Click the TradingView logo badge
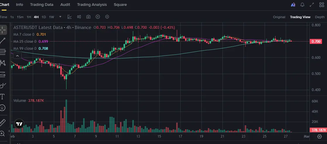 coord(19,124)
